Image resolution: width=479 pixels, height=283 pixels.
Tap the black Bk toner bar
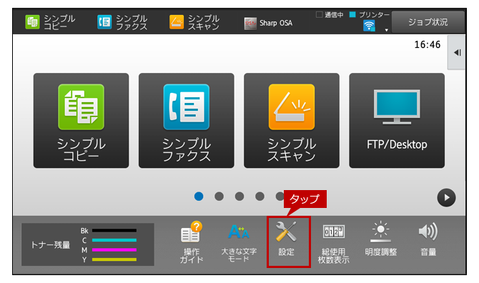pos(114,231)
